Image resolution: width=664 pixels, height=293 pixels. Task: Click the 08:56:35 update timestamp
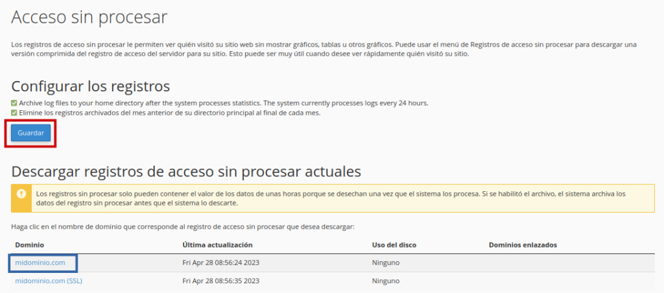tap(221, 281)
